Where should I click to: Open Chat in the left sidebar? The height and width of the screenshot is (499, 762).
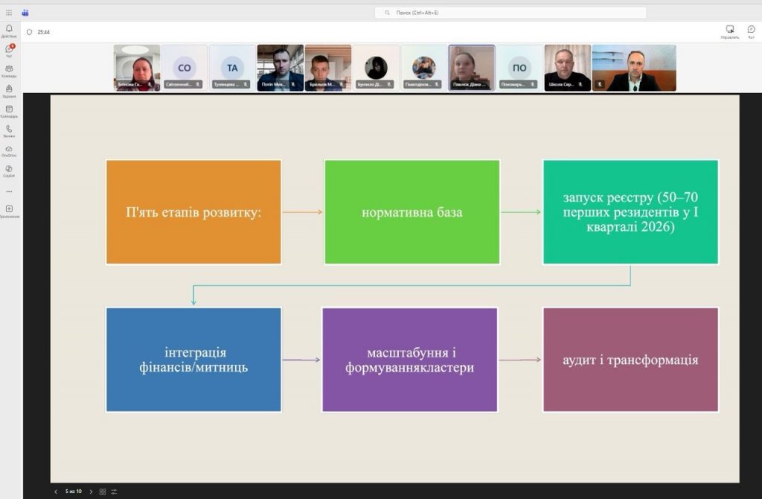click(9, 49)
